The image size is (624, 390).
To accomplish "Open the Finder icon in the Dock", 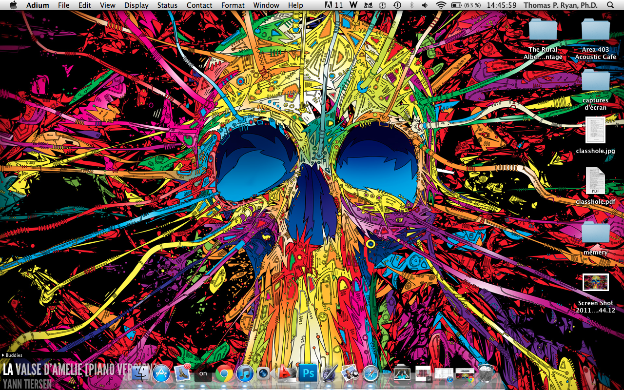I will point(141,374).
